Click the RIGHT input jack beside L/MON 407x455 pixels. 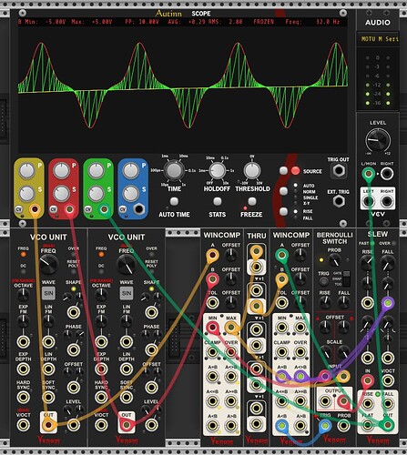pyautogui.click(x=387, y=174)
